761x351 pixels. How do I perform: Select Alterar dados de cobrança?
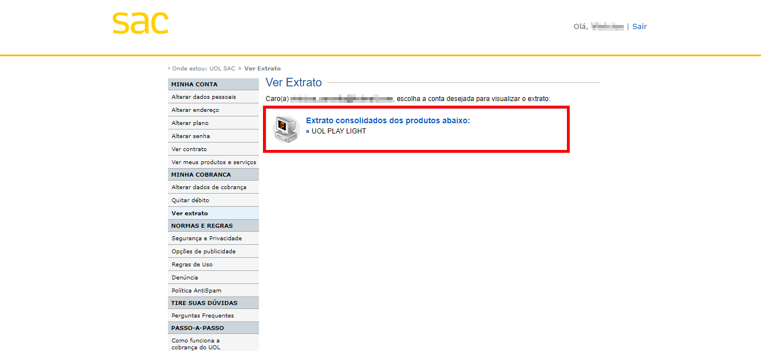[213, 187]
